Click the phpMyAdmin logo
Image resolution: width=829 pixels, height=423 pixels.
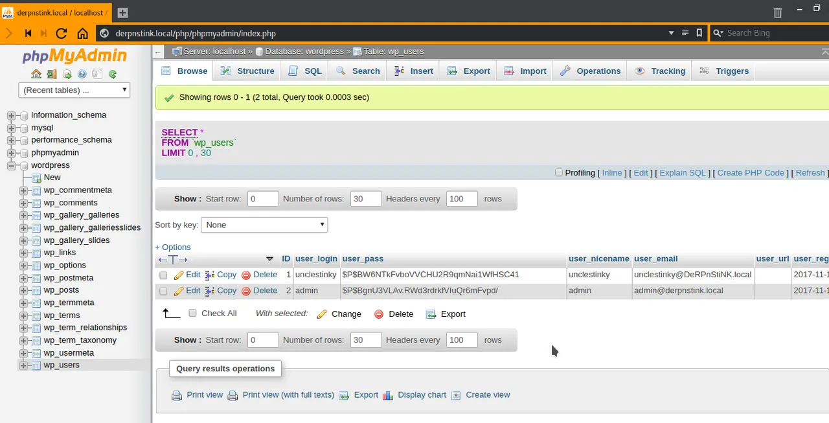tap(74, 56)
